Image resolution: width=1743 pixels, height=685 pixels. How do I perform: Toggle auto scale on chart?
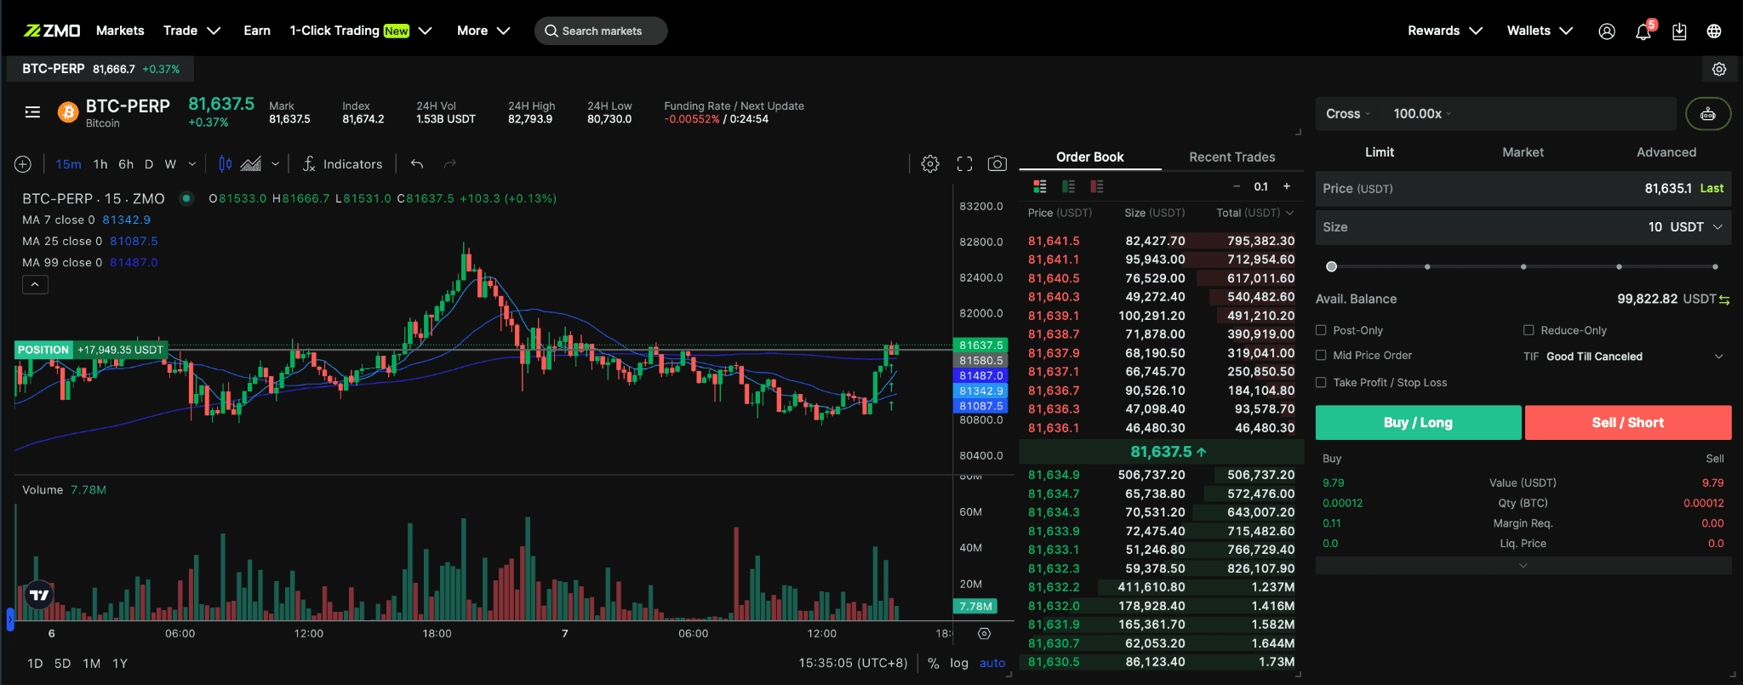pyautogui.click(x=992, y=663)
